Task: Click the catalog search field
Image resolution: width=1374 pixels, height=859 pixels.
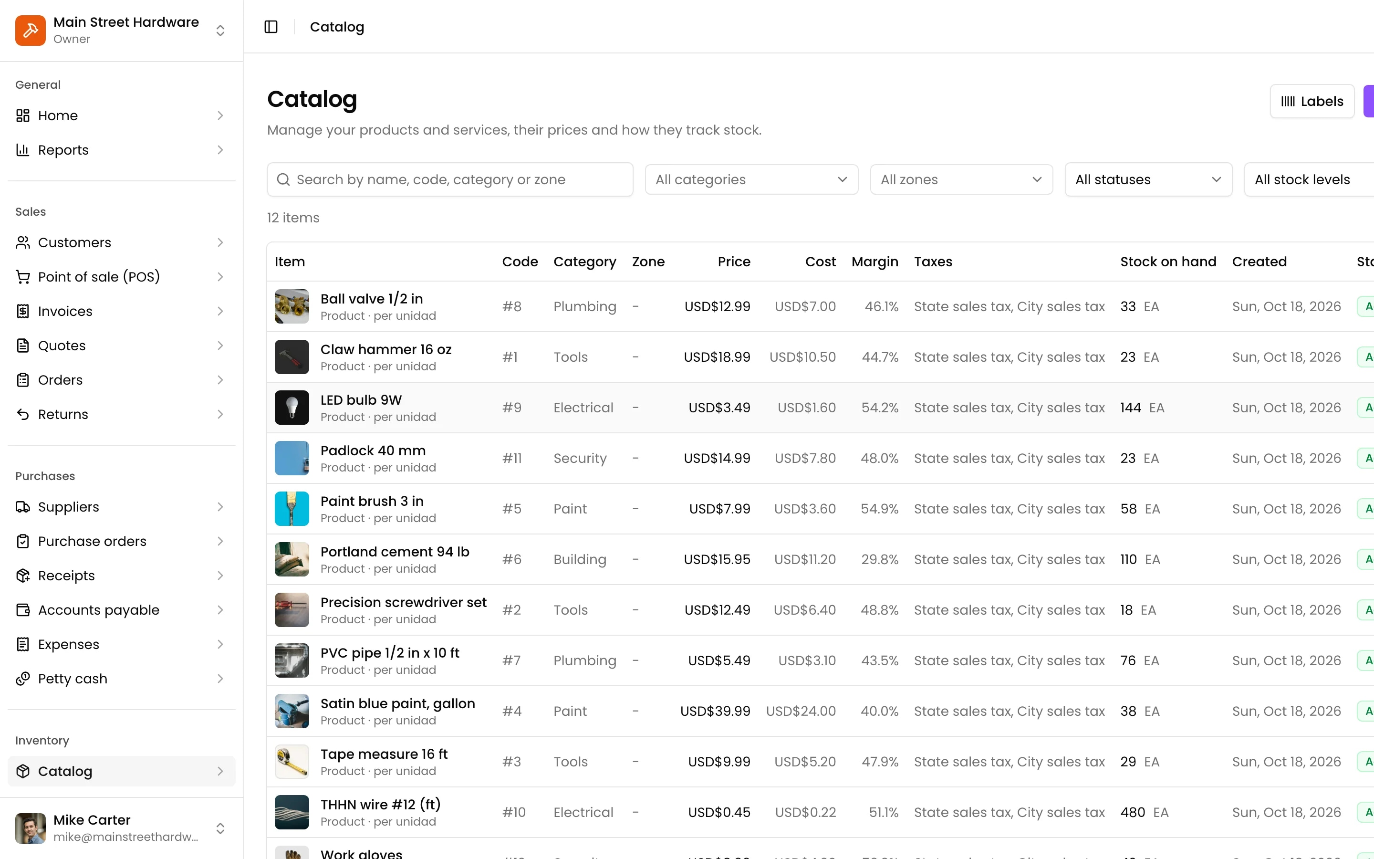Action: click(450, 179)
